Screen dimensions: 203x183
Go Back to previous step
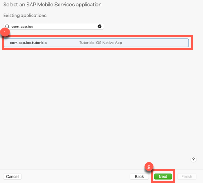[x=139, y=177]
